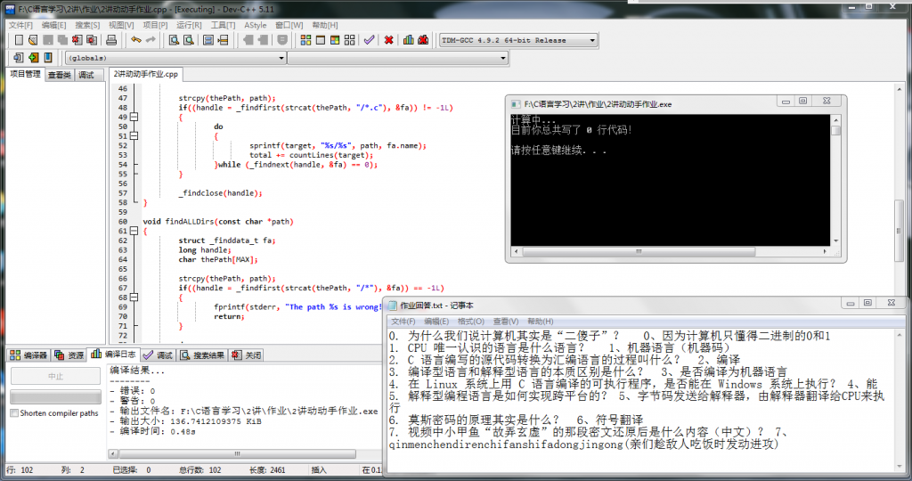Viewport: 912px width, 481px height.
Task: Click the Notepad text line starting with 6. 莫斯密码
Action: click(516, 420)
